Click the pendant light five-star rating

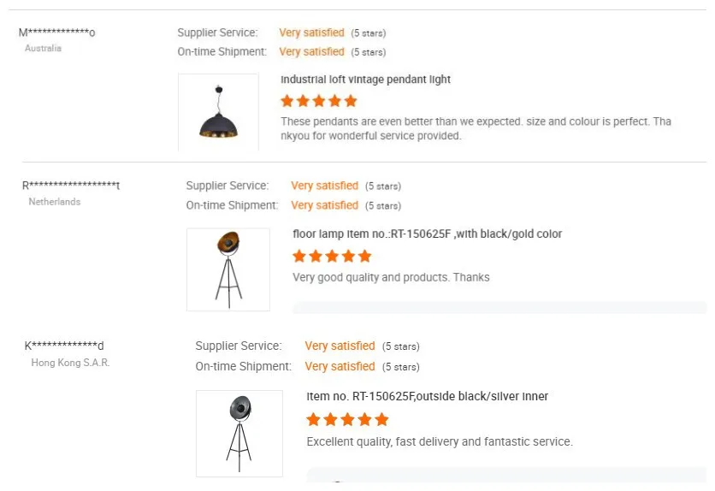316,101
